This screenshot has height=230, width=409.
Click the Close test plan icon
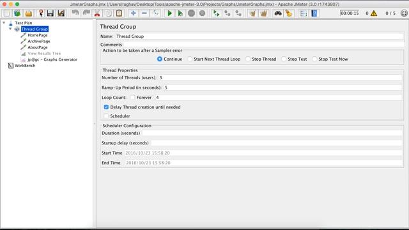point(40,13)
